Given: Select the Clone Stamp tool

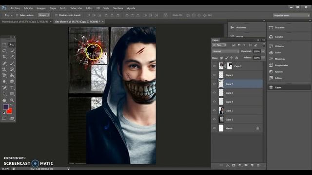Looking at the screenshot, I should point(4,69).
